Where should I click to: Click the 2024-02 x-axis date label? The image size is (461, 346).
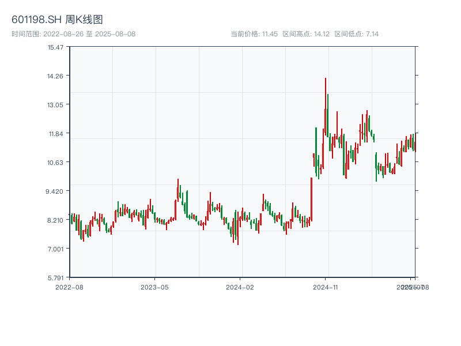[x=240, y=287]
